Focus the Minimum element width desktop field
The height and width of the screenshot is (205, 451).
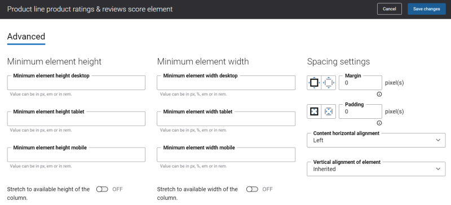coord(226,83)
